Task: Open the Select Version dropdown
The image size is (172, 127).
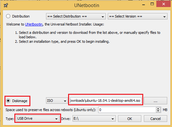Action: 137,16
